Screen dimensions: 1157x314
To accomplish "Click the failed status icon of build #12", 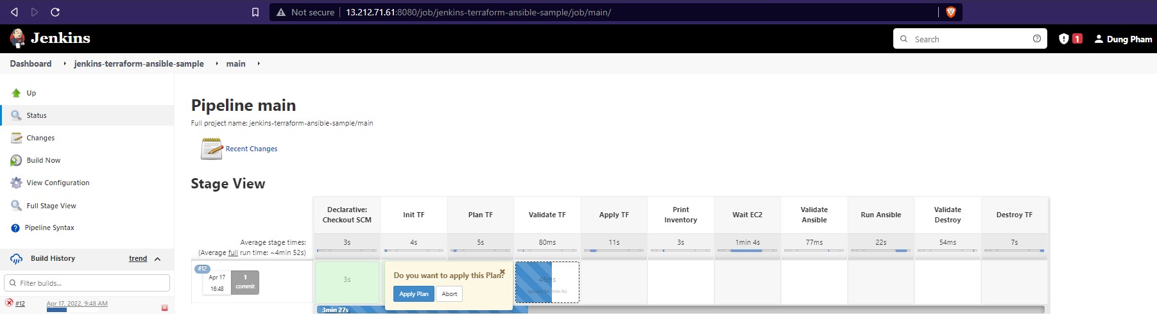I will [x=9, y=303].
